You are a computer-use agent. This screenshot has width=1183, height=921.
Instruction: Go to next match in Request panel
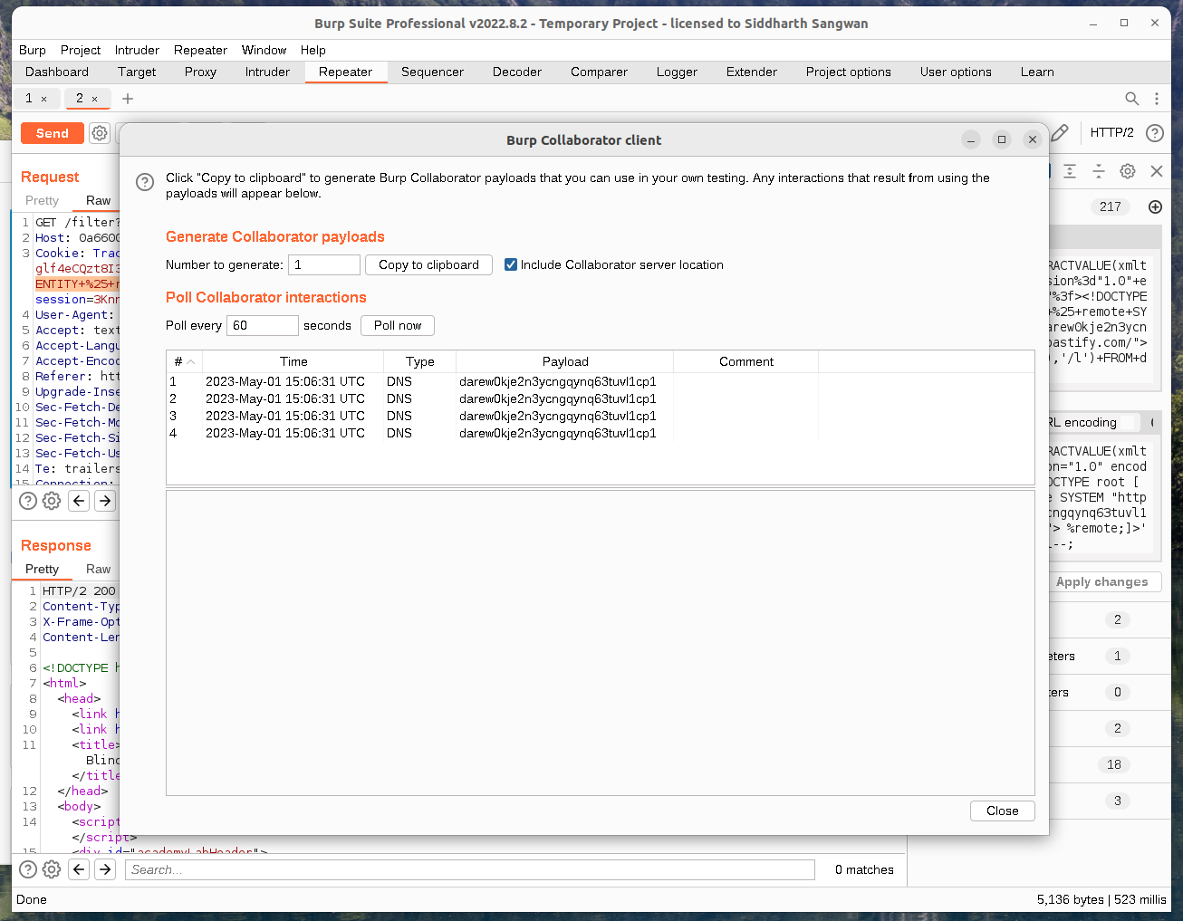click(x=105, y=501)
